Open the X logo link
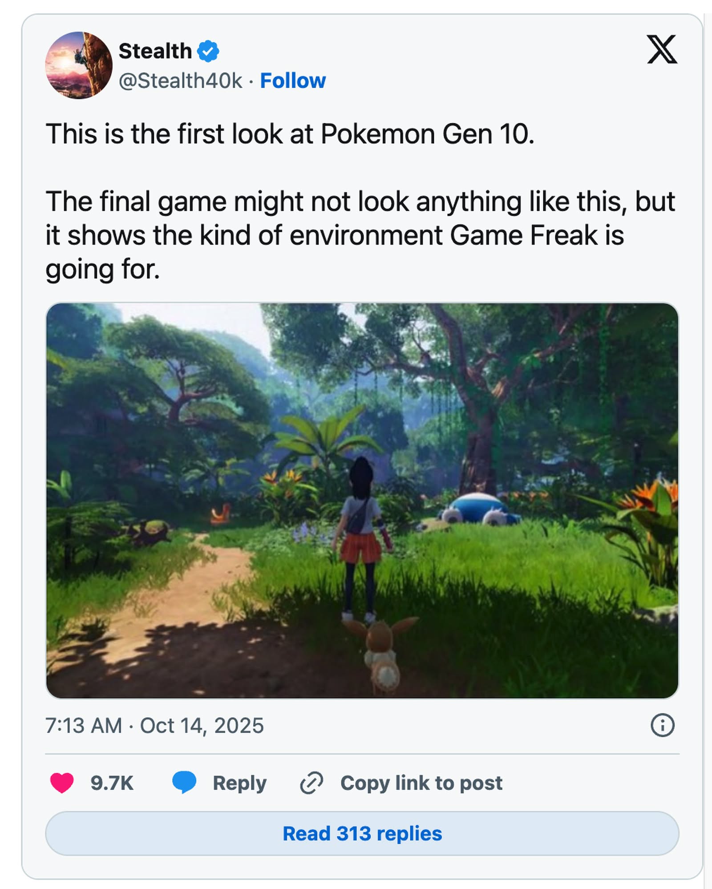 pyautogui.click(x=662, y=49)
